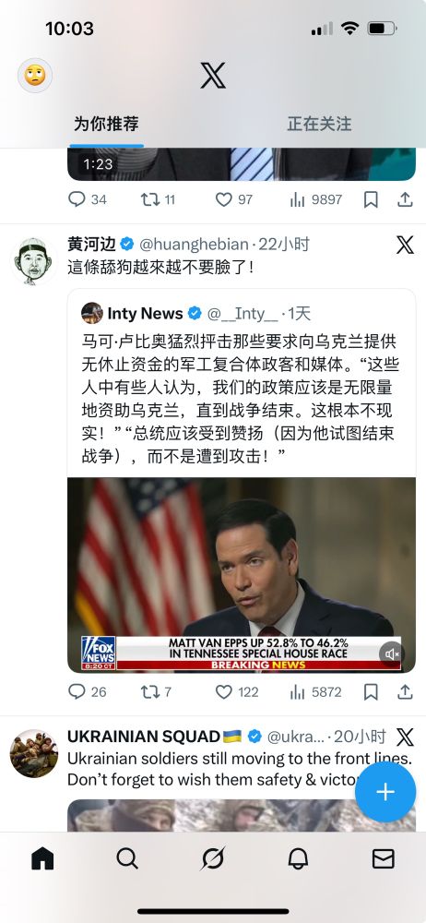Repost 黄河边's post showing 7 reposts
Screen dimensions: 426x923
tap(156, 691)
